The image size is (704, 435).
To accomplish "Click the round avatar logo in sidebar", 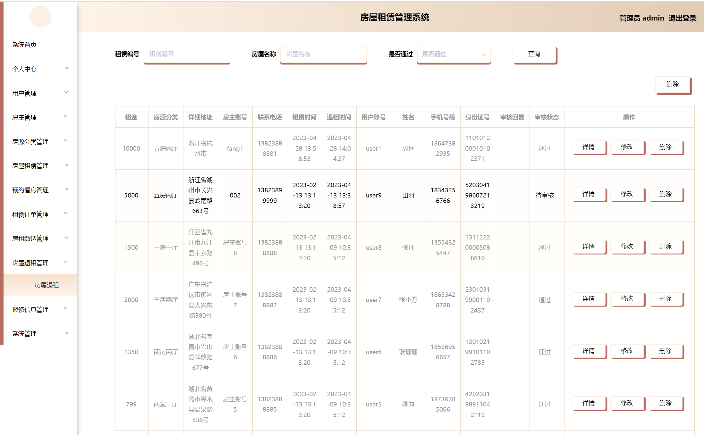I will pyautogui.click(x=40, y=17).
